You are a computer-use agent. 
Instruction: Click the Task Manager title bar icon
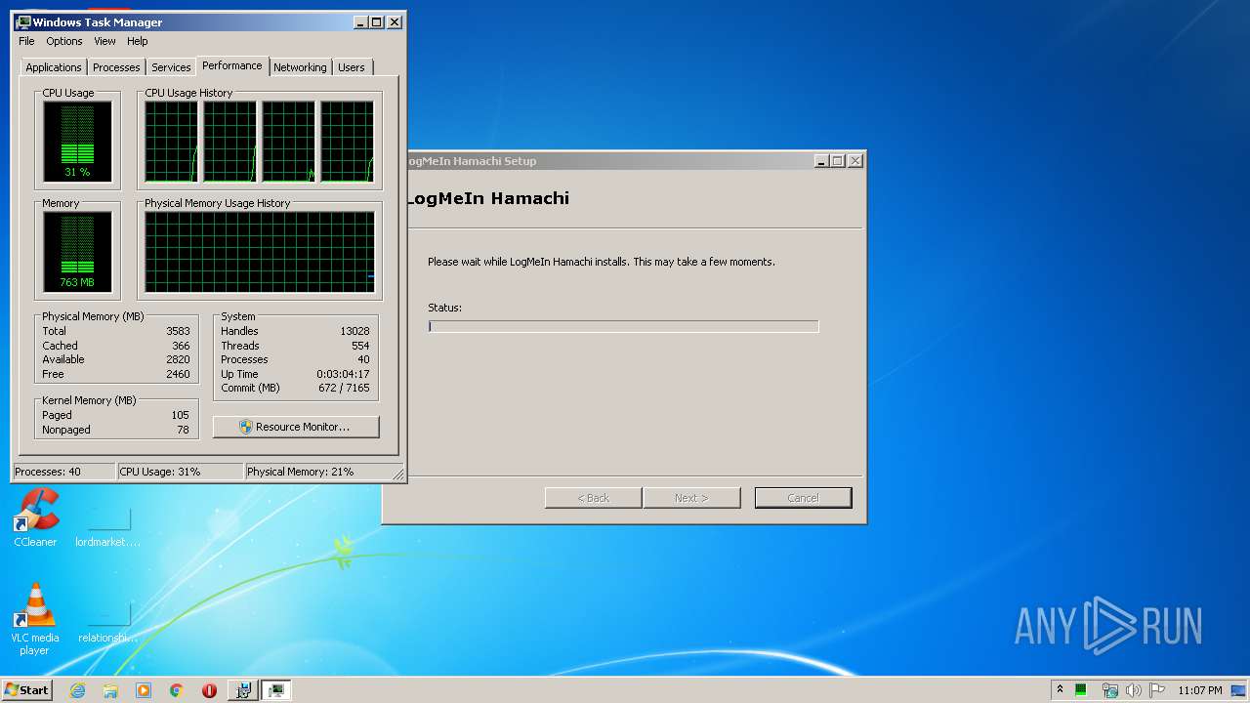coord(23,21)
